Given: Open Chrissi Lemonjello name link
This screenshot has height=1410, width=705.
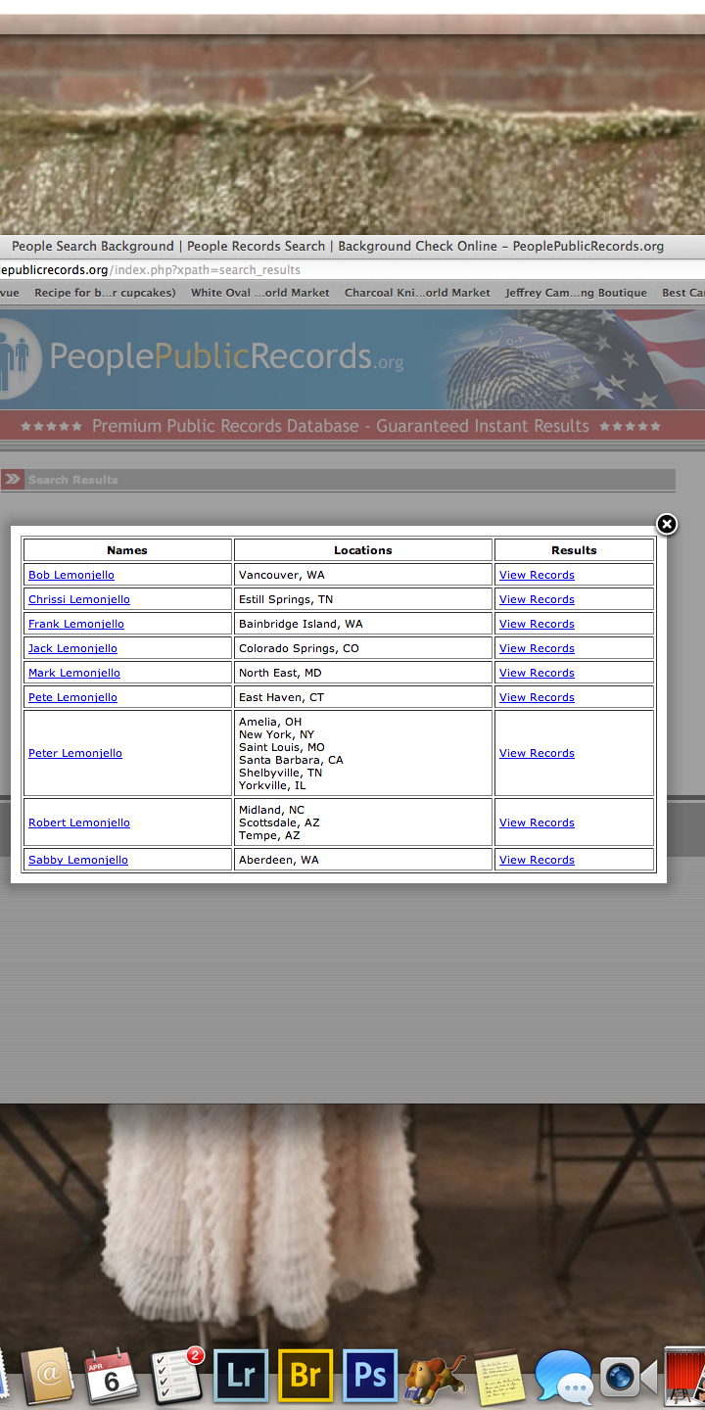Looking at the screenshot, I should (x=79, y=599).
